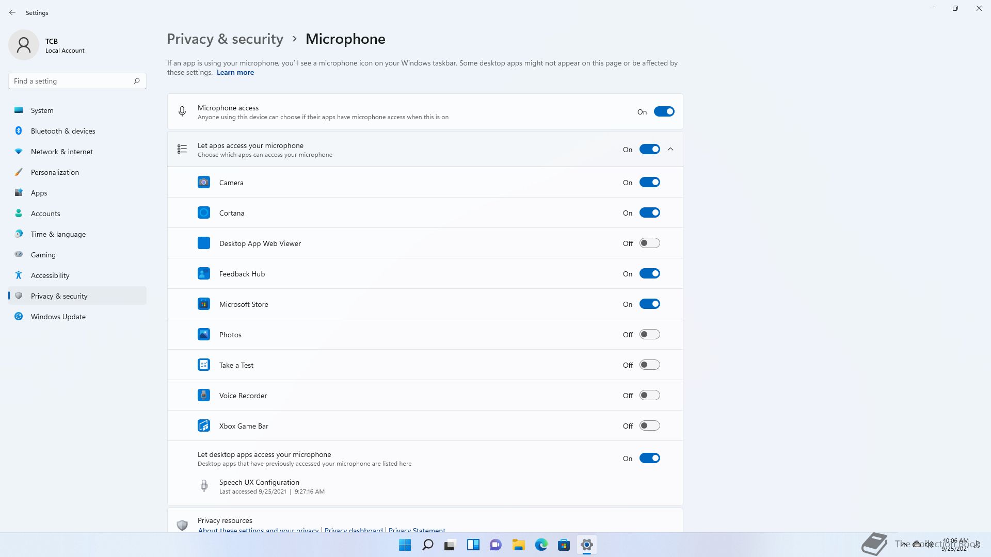Image resolution: width=991 pixels, height=557 pixels.
Task: Enable microphone for Take a Test
Action: [x=649, y=365]
